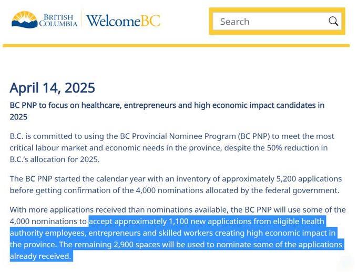Click the highlighted words 'already received.'

[x=40, y=256]
